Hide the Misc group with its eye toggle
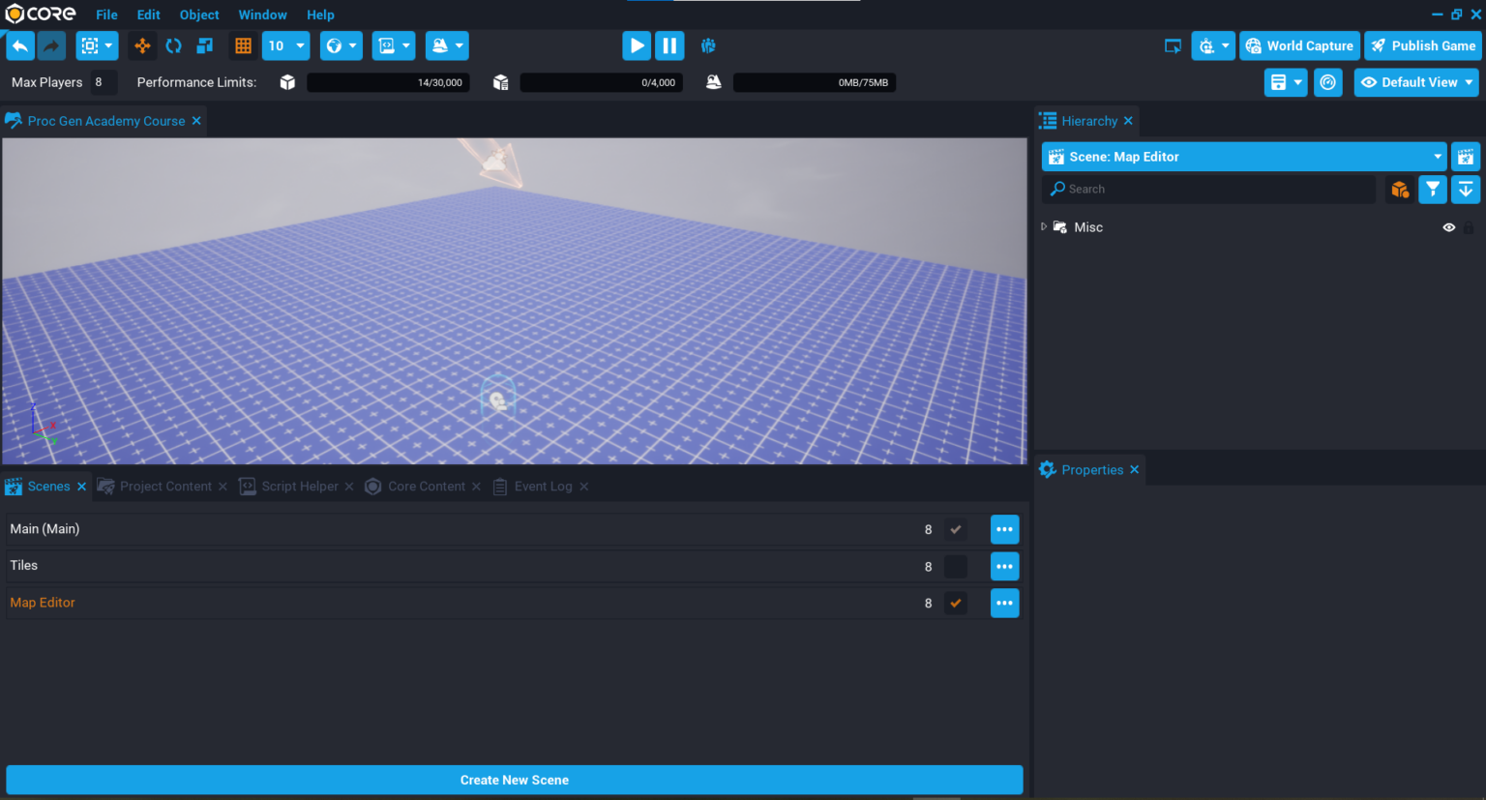Image resolution: width=1486 pixels, height=800 pixels. pos(1448,226)
